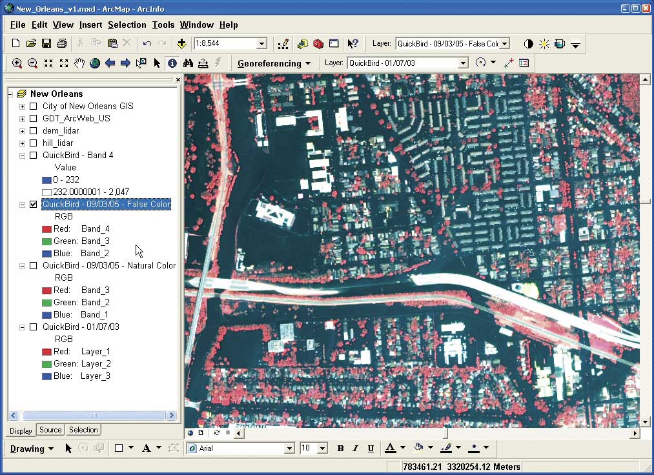Activate the Pan hand tool
This screenshot has height=475, width=654.
(x=79, y=63)
